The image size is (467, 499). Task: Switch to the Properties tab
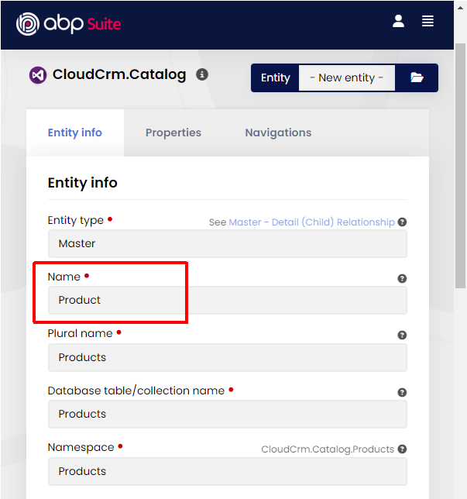point(173,132)
